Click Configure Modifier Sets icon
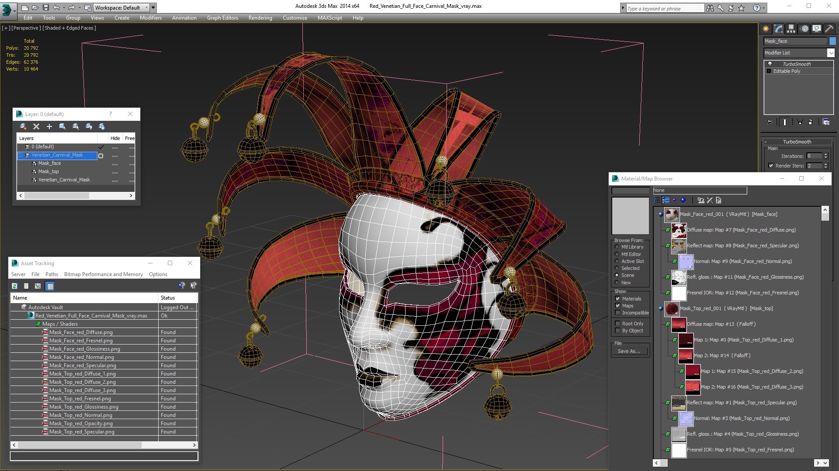Viewport: 839px width, 471px height. point(826,122)
